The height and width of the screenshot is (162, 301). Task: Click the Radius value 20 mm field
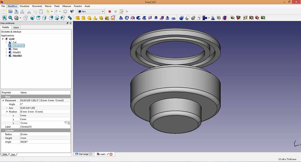45,134
